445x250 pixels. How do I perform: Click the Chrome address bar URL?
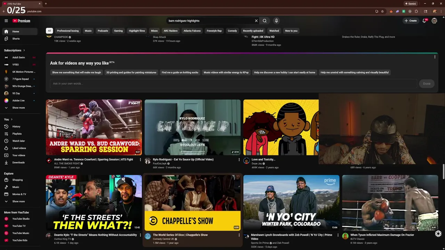click(x=34, y=11)
